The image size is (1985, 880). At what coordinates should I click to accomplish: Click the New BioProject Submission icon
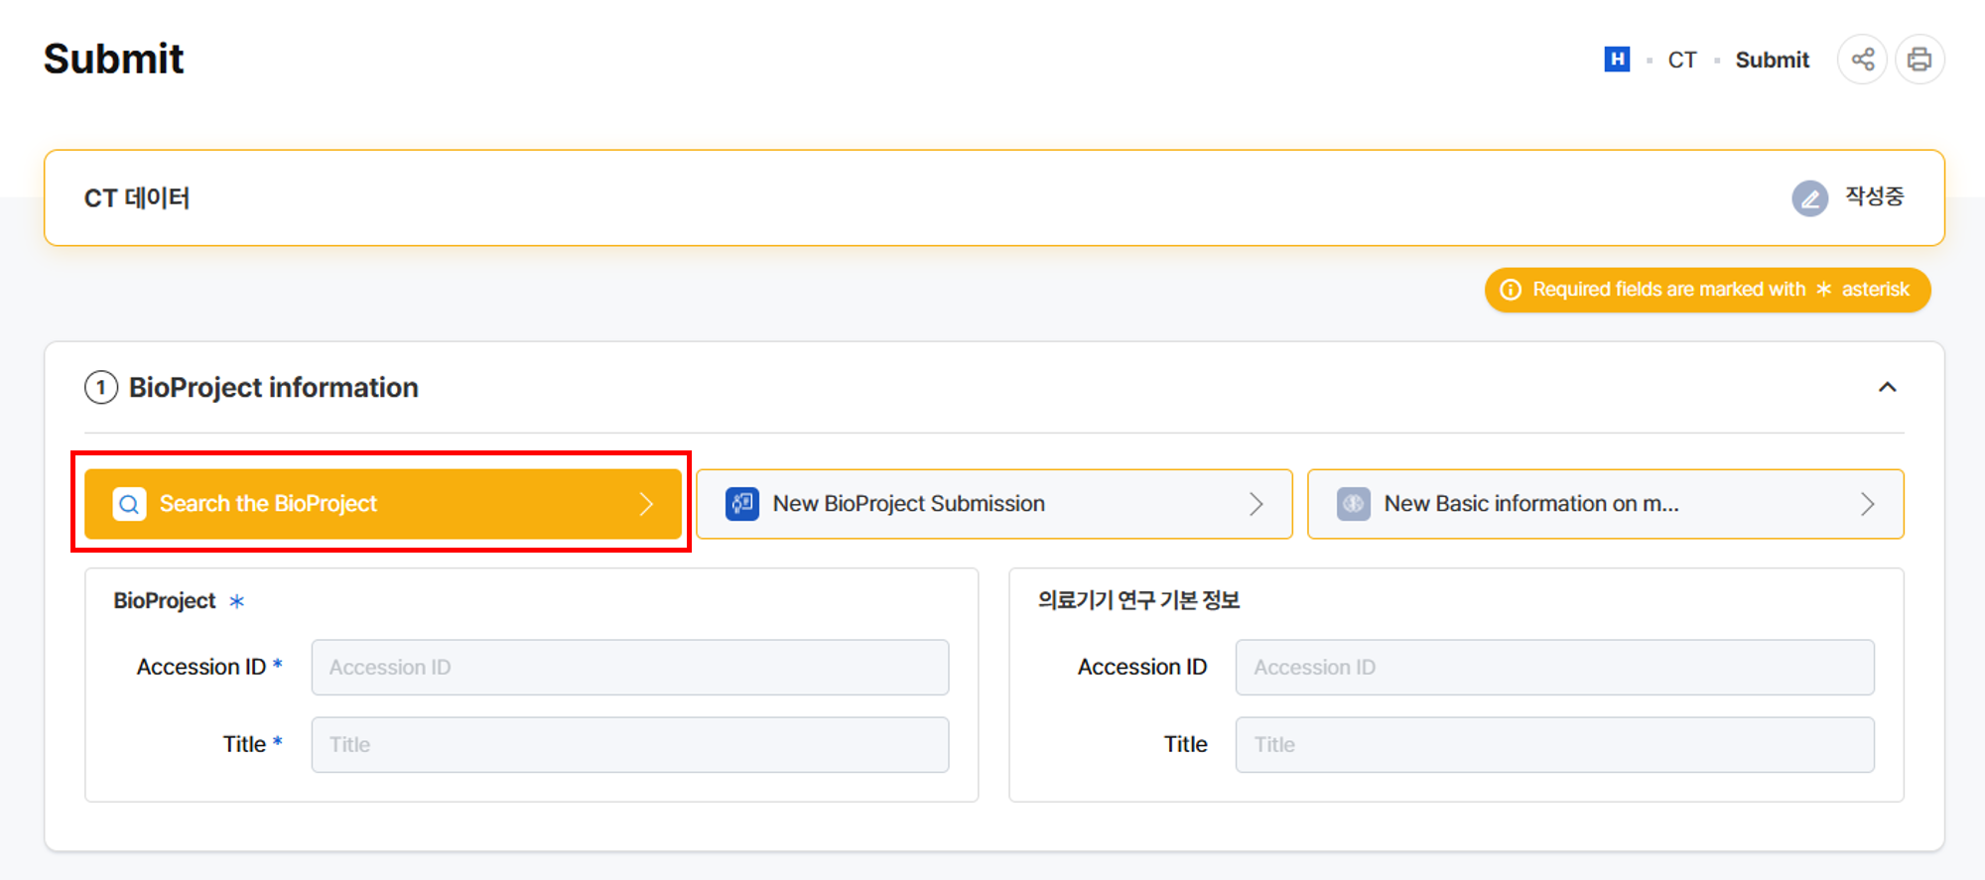pos(742,504)
